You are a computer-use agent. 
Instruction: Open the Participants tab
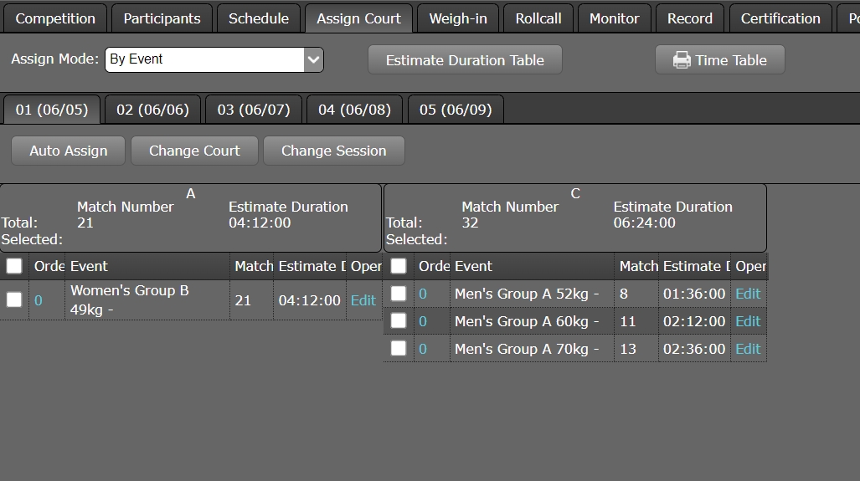(x=162, y=18)
